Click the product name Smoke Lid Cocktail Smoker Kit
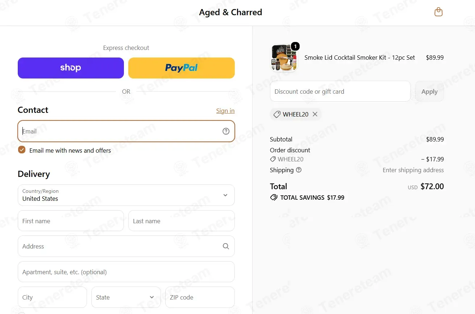475x314 pixels. click(360, 58)
